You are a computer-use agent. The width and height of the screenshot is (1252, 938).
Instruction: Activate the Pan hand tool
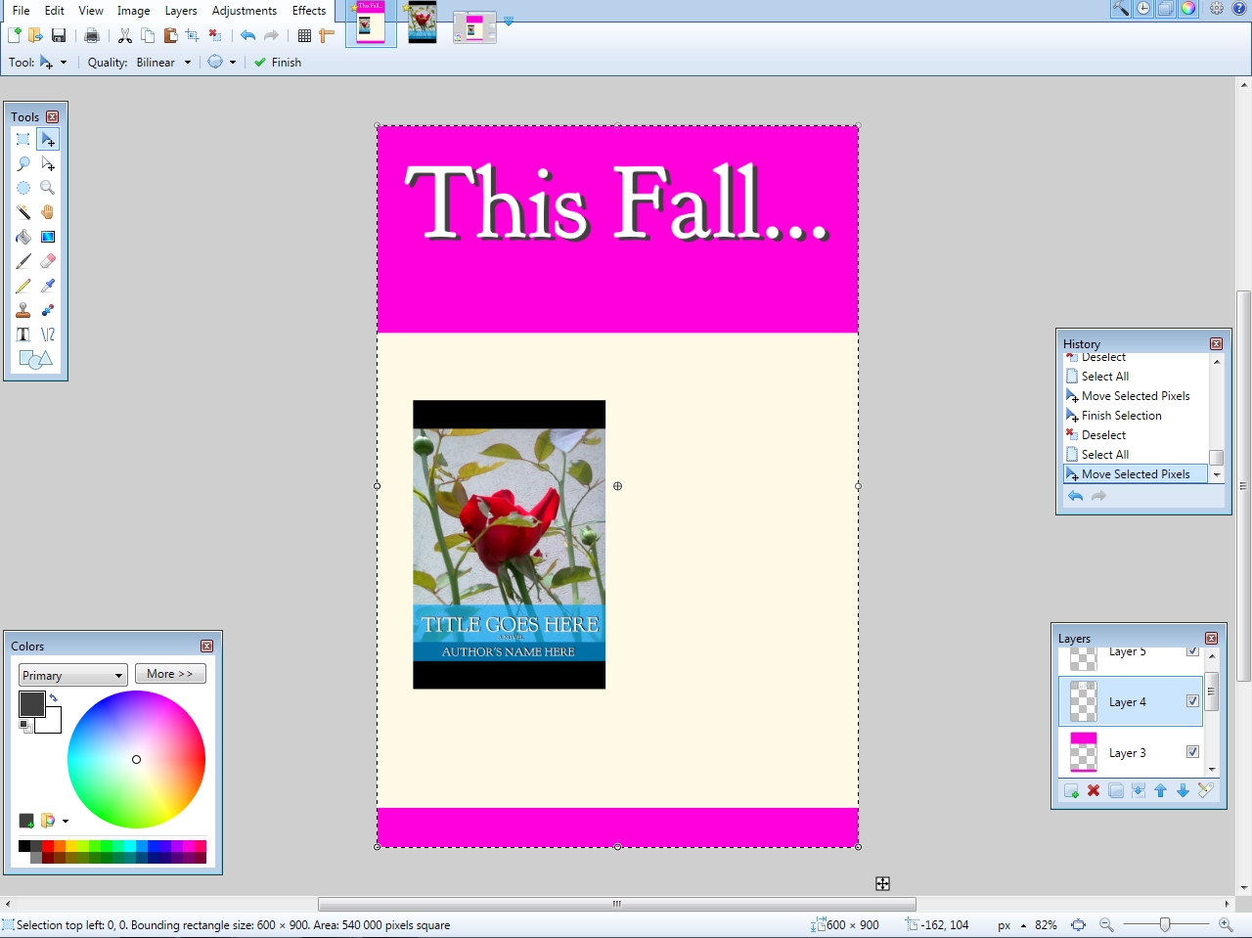coord(47,212)
